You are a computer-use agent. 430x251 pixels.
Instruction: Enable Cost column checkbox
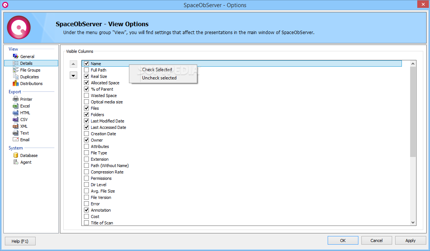[x=86, y=217]
